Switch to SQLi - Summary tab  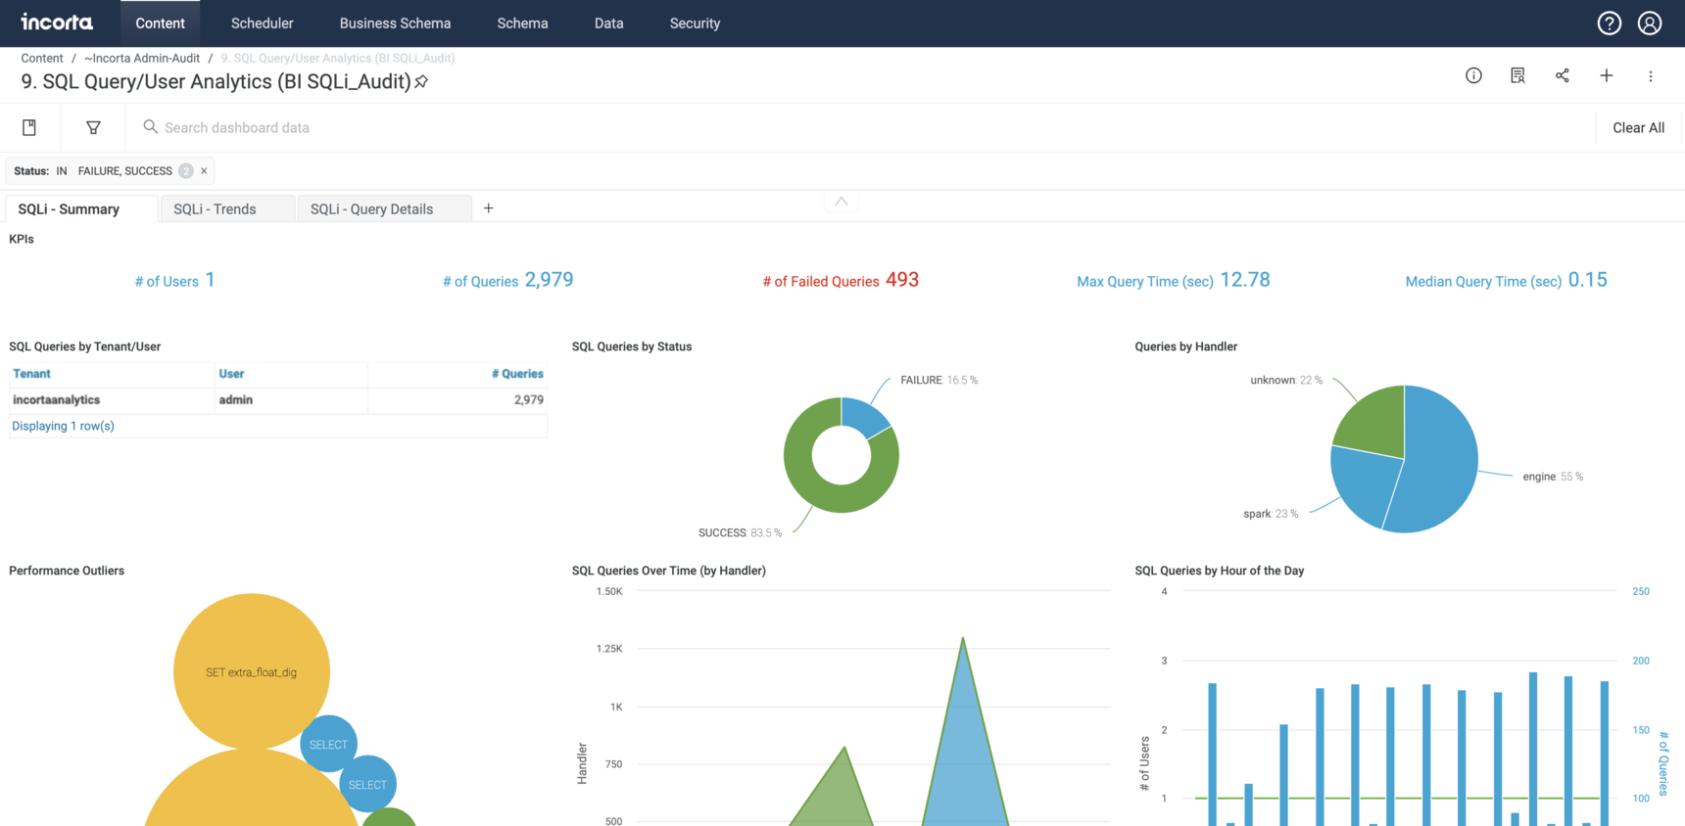tap(81, 208)
